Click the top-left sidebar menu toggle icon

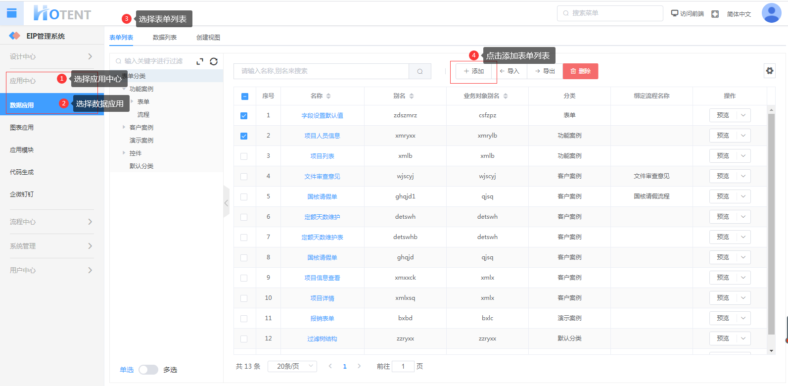11,13
